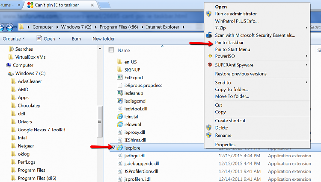Image resolution: width=321 pixels, height=182 pixels.
Task: Select the AdwCleaner folder in the tree
Action: tap(30, 81)
